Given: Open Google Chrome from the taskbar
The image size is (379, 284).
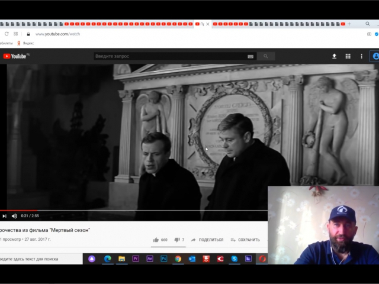Looking at the screenshot, I should click(x=178, y=259).
